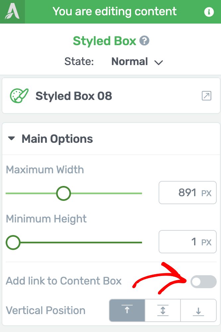Click the PX unit in Maximum Width field

point(206,193)
